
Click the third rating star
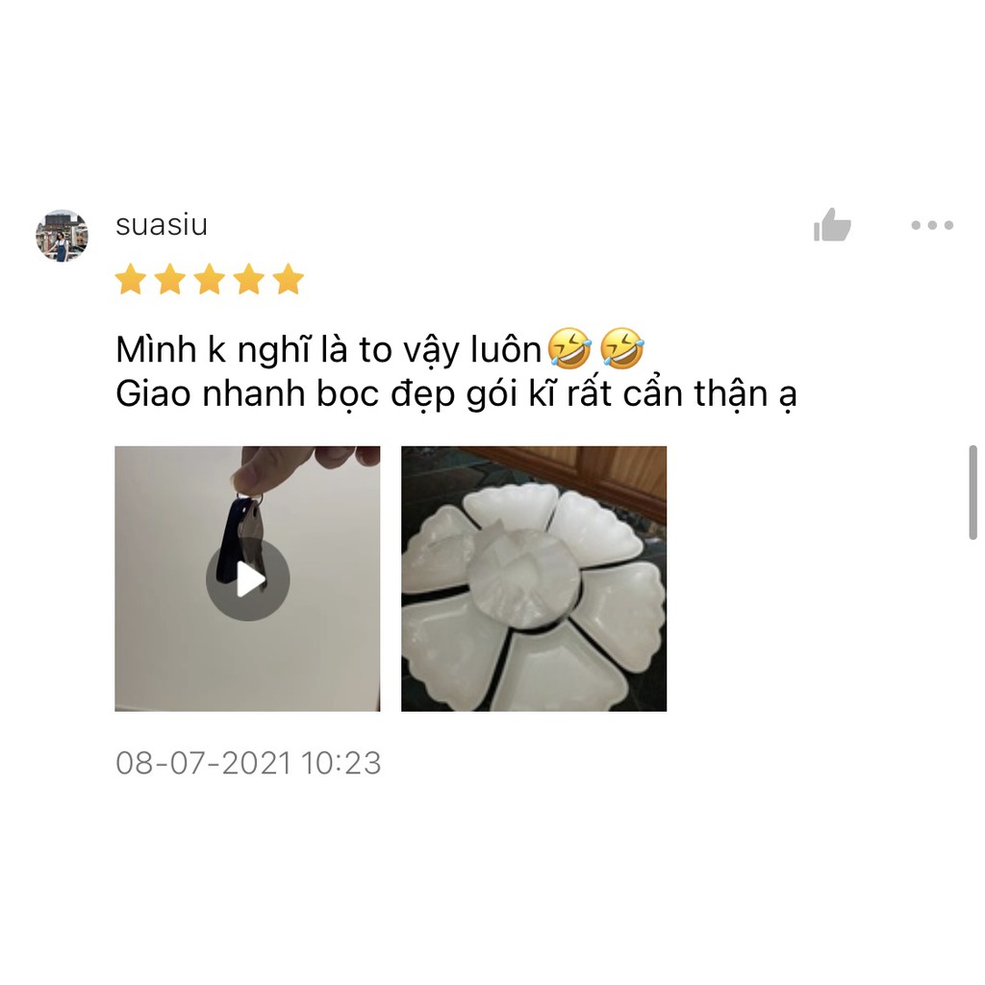pos(210,279)
